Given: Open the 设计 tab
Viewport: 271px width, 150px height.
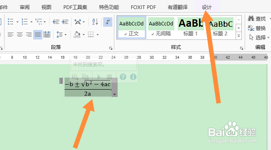Looking at the screenshot, I should (x=207, y=7).
